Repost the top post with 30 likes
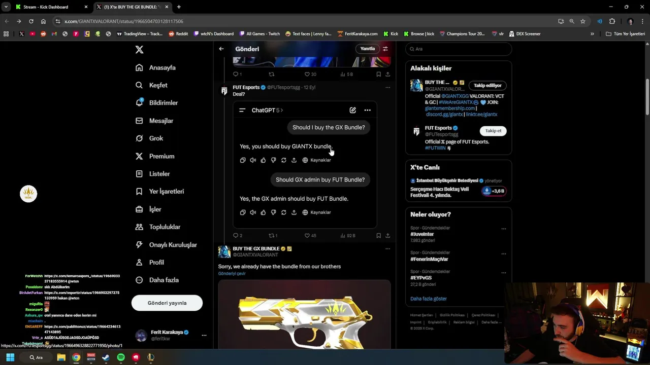Viewport: 650px width, 365px height. (271, 74)
